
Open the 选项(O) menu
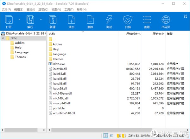[43, 9]
